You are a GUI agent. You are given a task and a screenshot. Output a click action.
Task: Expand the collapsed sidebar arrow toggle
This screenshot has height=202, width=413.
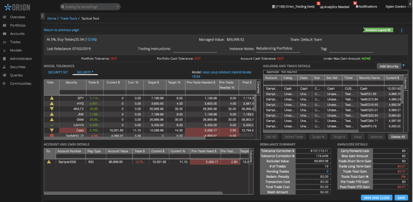42,16
